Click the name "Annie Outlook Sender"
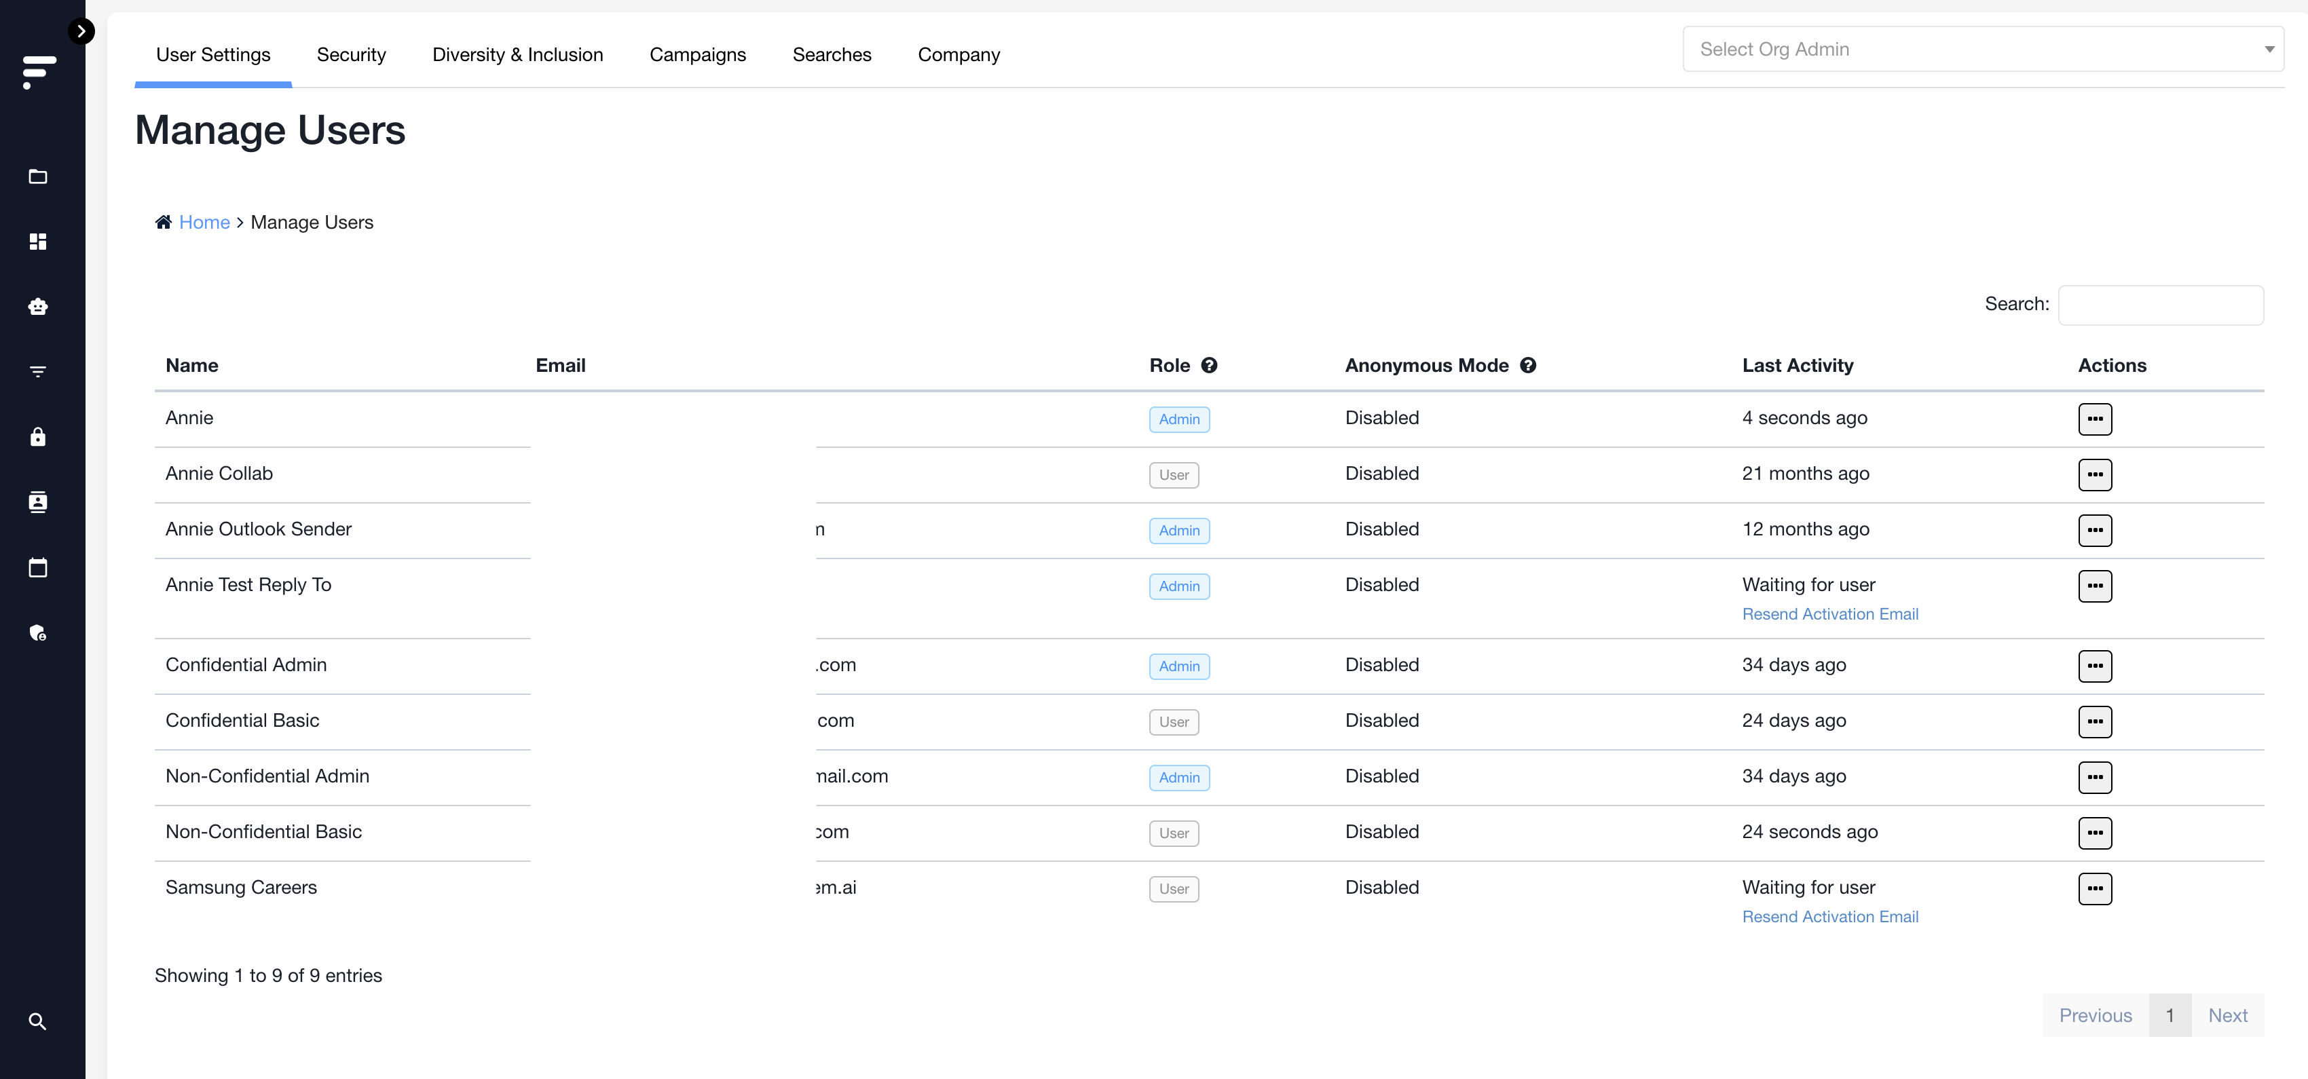 (x=258, y=529)
